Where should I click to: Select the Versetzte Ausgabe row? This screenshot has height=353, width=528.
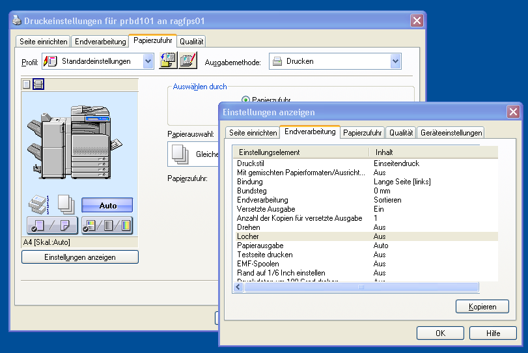tap(365, 209)
